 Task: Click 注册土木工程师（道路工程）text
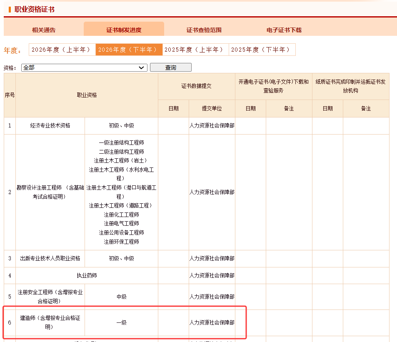tap(121, 205)
